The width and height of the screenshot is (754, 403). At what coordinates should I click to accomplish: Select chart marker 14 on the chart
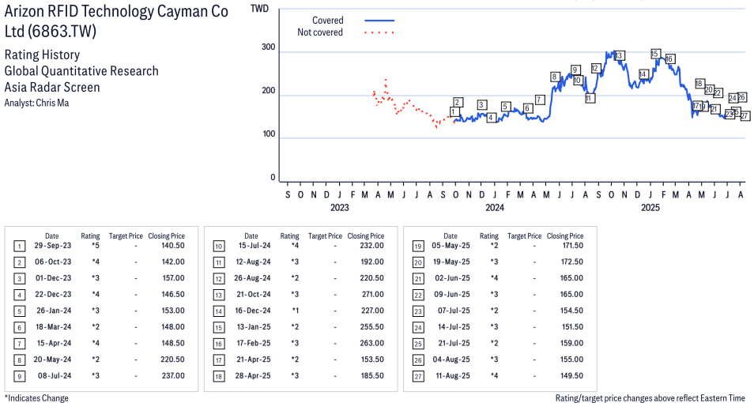click(643, 74)
